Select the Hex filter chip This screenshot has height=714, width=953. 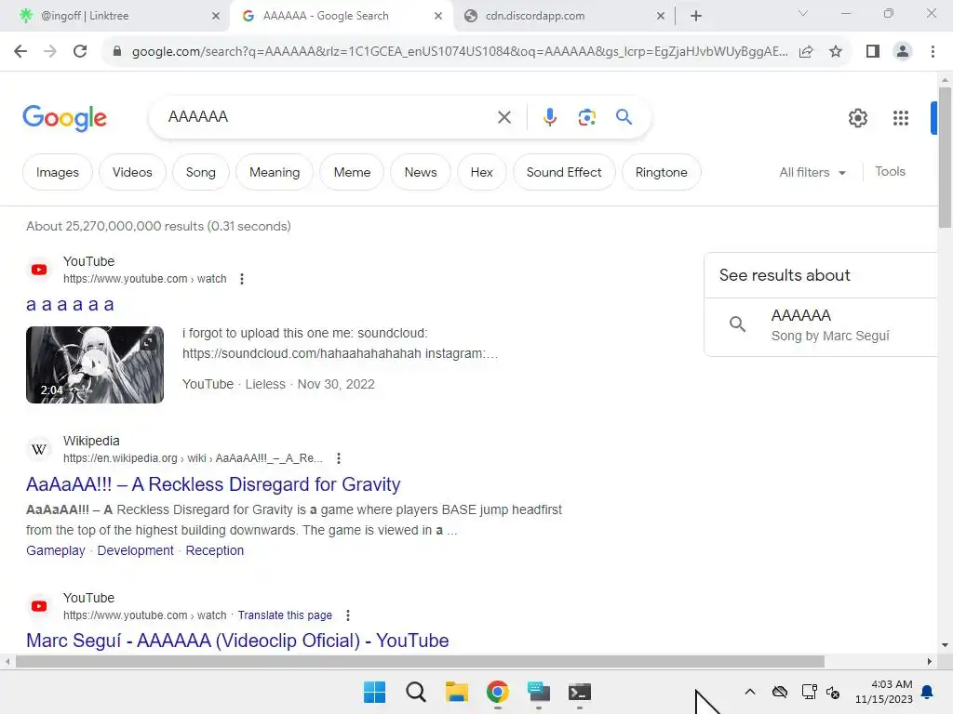click(x=481, y=172)
